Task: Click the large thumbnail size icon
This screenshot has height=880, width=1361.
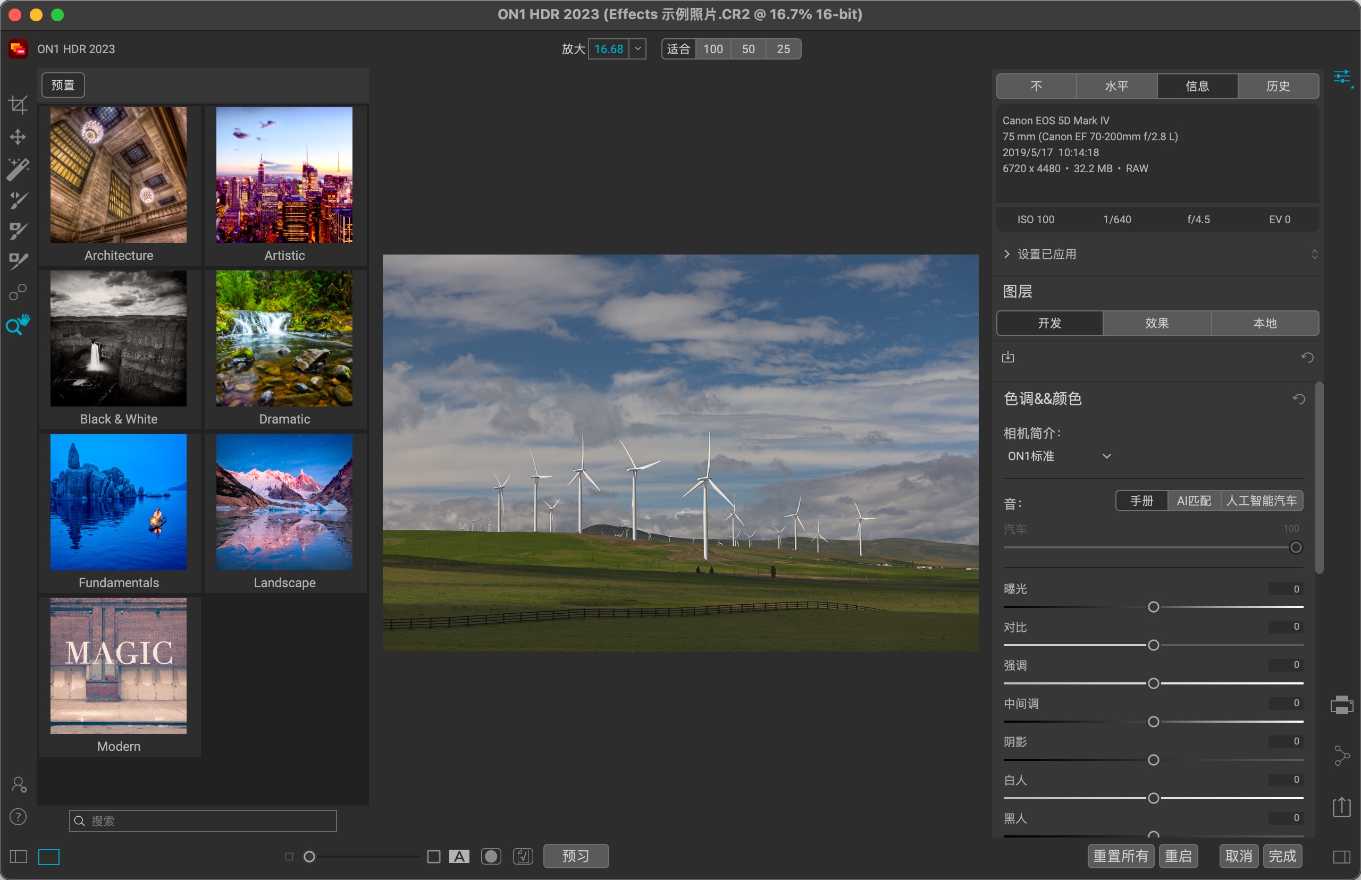Action: (x=434, y=857)
